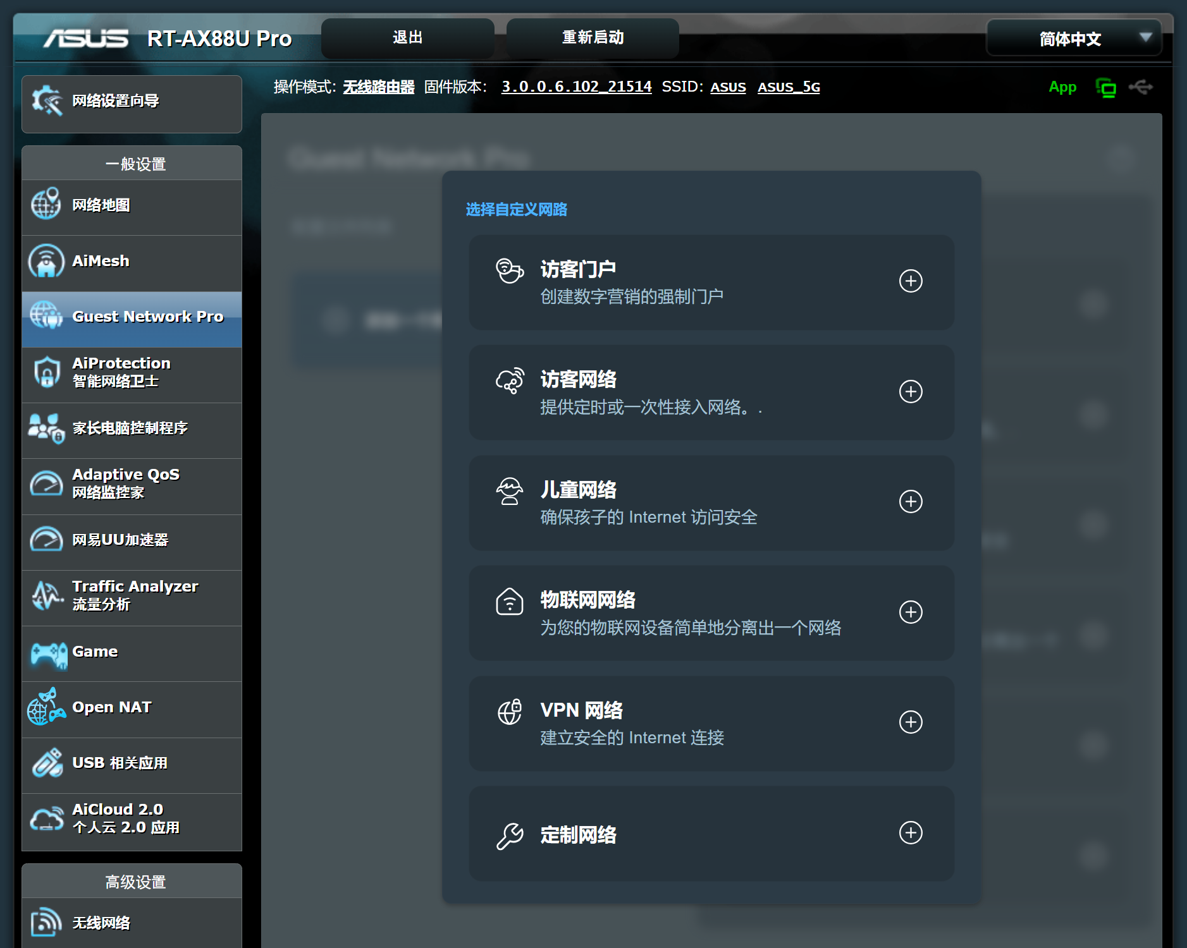The height and width of the screenshot is (948, 1187).
Task: Click the 访客门户 card title
Action: click(578, 269)
